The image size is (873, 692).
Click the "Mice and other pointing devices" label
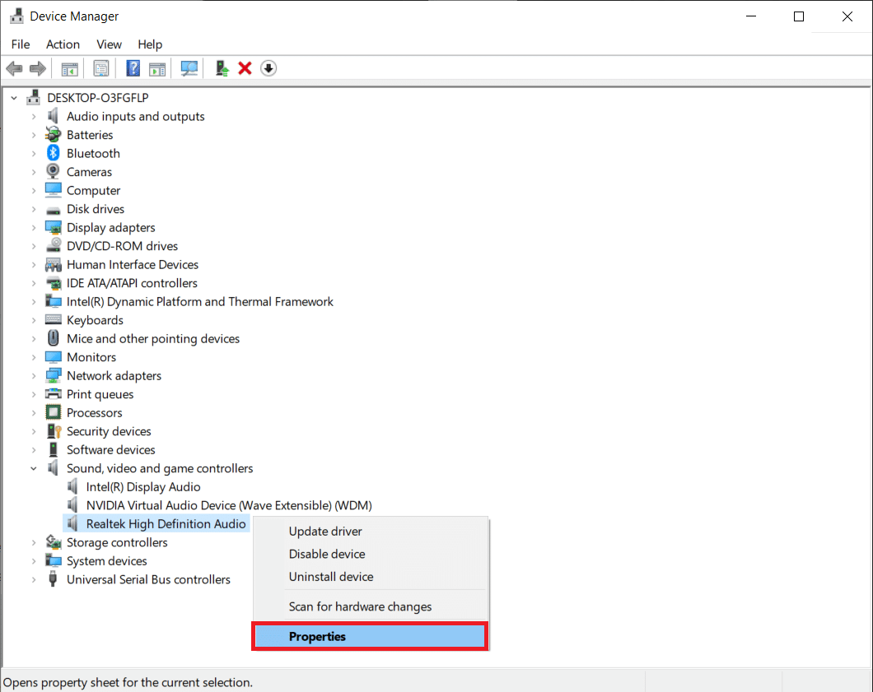(x=153, y=338)
